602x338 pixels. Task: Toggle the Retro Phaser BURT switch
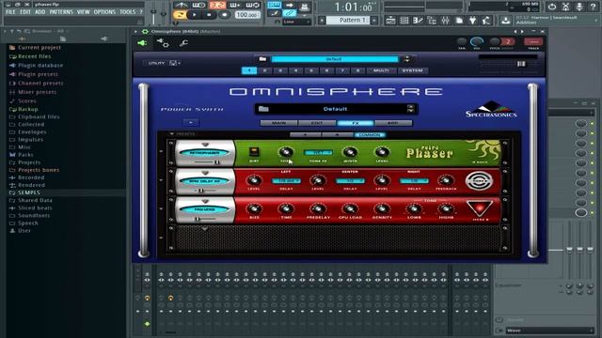click(254, 152)
